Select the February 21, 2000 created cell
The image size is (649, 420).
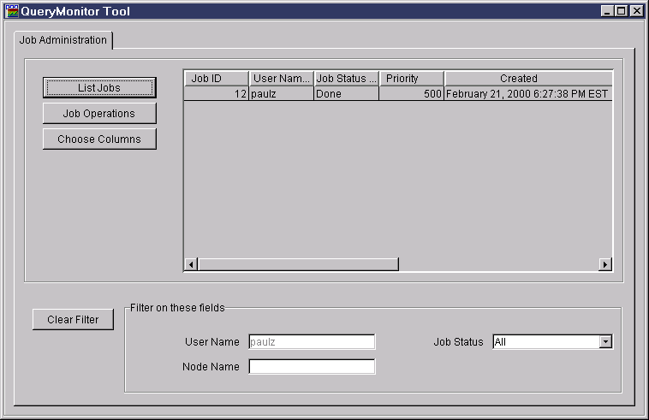tap(528, 94)
